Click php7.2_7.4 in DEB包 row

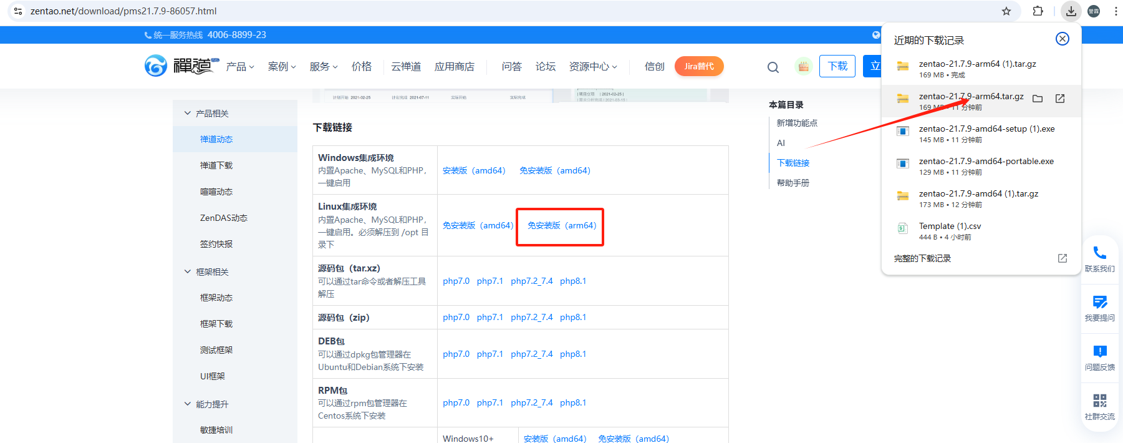(532, 354)
